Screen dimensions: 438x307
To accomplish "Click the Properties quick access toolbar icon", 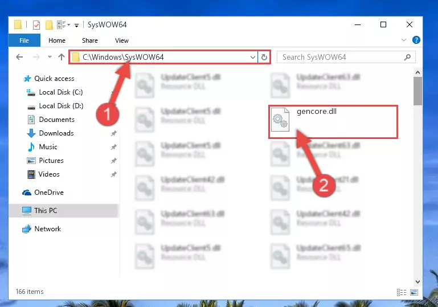I will [x=36, y=25].
